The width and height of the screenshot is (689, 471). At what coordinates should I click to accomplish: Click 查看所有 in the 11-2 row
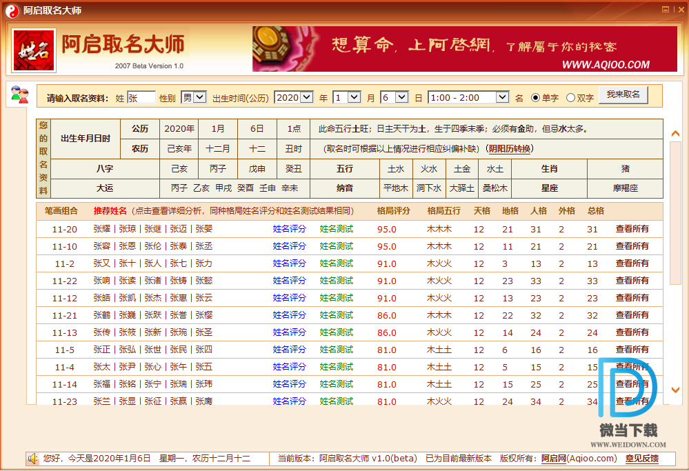click(x=632, y=263)
